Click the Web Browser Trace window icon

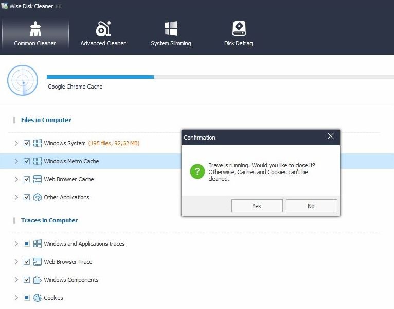click(38, 262)
